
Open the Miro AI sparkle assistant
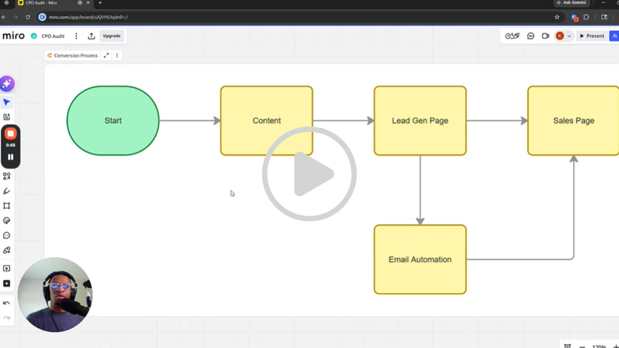pyautogui.click(x=7, y=84)
